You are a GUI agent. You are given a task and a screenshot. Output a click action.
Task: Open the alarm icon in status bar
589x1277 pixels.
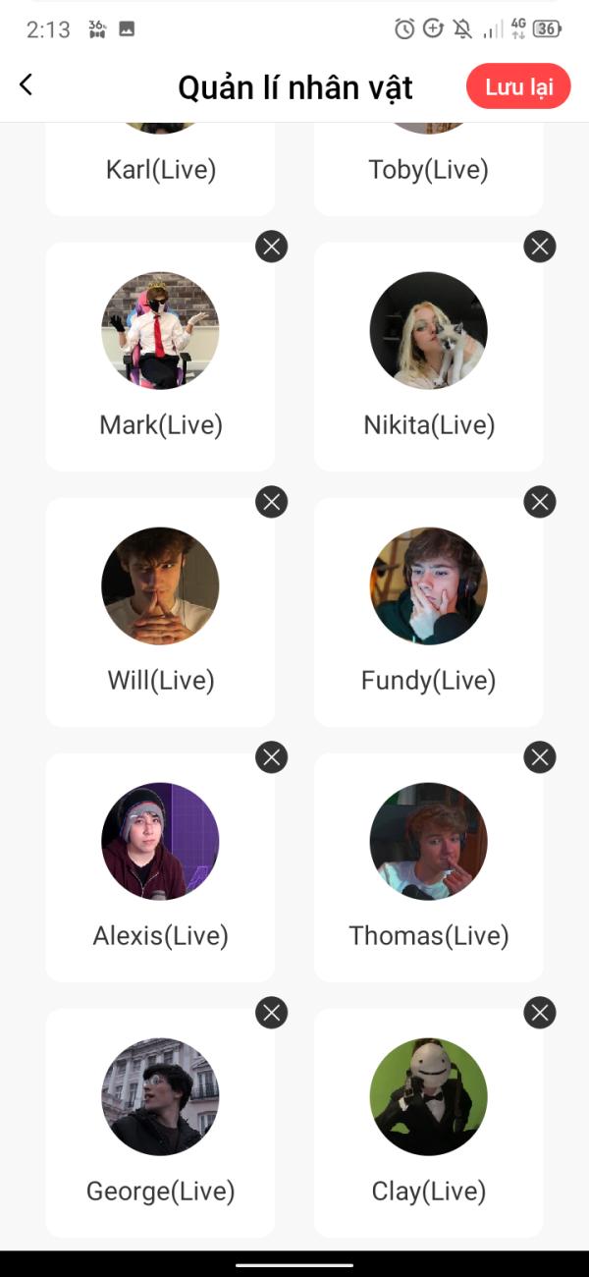pos(404,28)
